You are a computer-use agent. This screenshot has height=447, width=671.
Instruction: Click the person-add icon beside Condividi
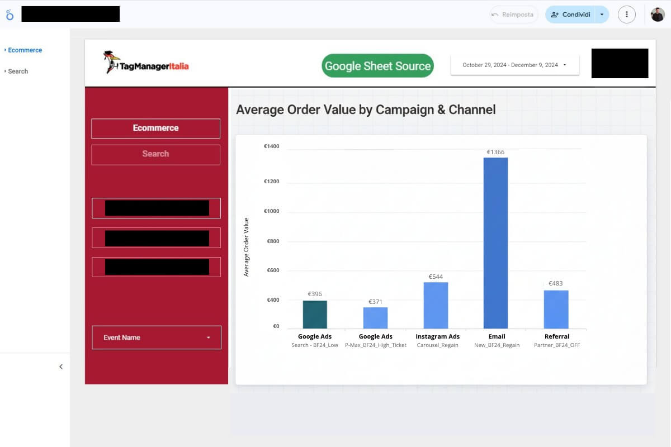pyautogui.click(x=555, y=15)
